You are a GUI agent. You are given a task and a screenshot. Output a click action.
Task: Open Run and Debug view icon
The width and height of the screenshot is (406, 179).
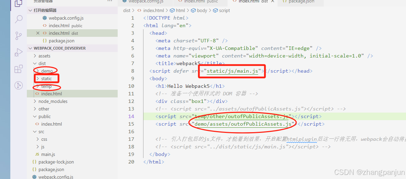18,53
